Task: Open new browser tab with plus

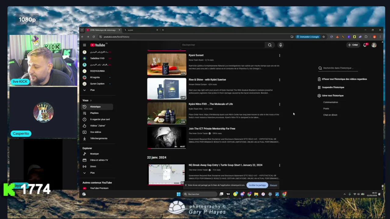Action: pyautogui.click(x=163, y=30)
